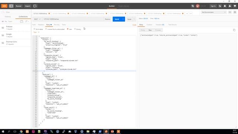The height and width of the screenshot is (134, 238).
Task: Open the Save dropdown arrow
Action: pyautogui.click(x=134, y=19)
